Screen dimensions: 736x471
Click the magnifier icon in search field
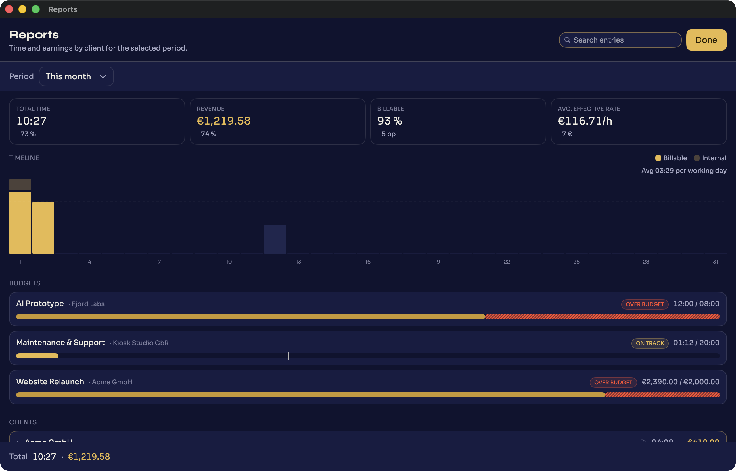[567, 40]
